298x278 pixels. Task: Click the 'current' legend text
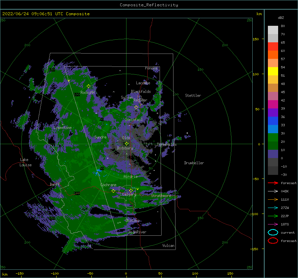[x=288, y=232]
